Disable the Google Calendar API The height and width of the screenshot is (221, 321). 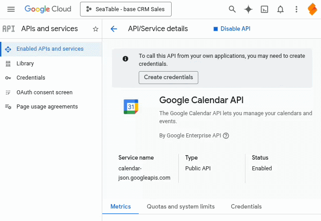click(x=232, y=28)
